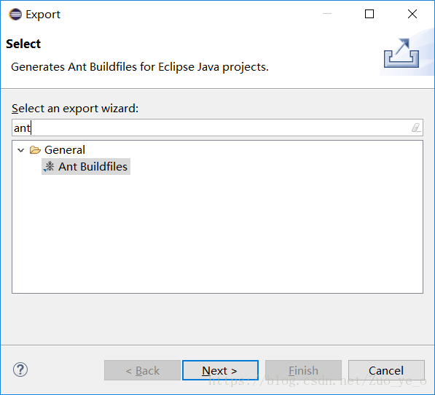435x395 pixels.
Task: Click the disabled Finish button
Action: click(303, 370)
